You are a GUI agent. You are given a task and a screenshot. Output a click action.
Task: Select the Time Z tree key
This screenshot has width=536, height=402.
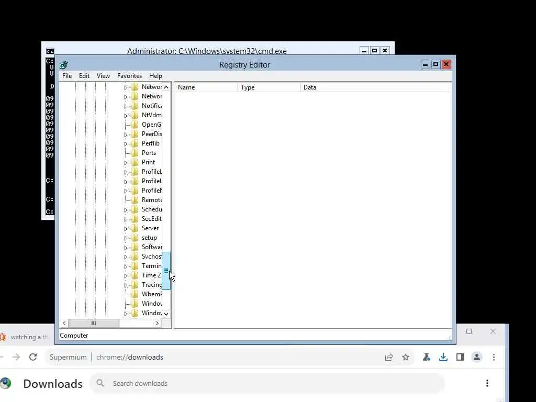pyautogui.click(x=152, y=275)
